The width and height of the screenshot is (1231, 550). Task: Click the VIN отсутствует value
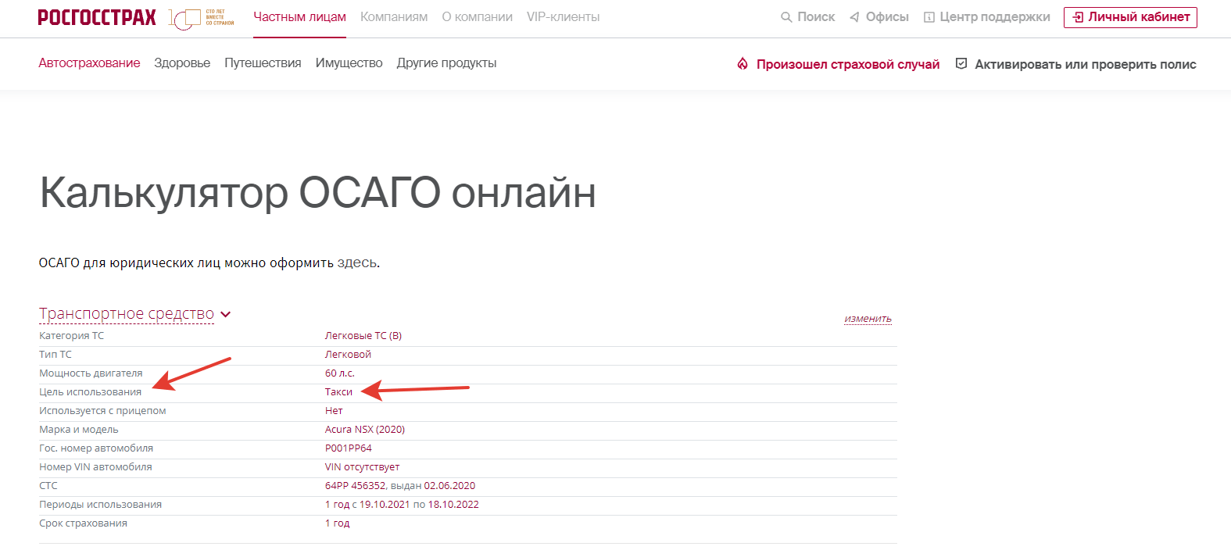click(362, 467)
